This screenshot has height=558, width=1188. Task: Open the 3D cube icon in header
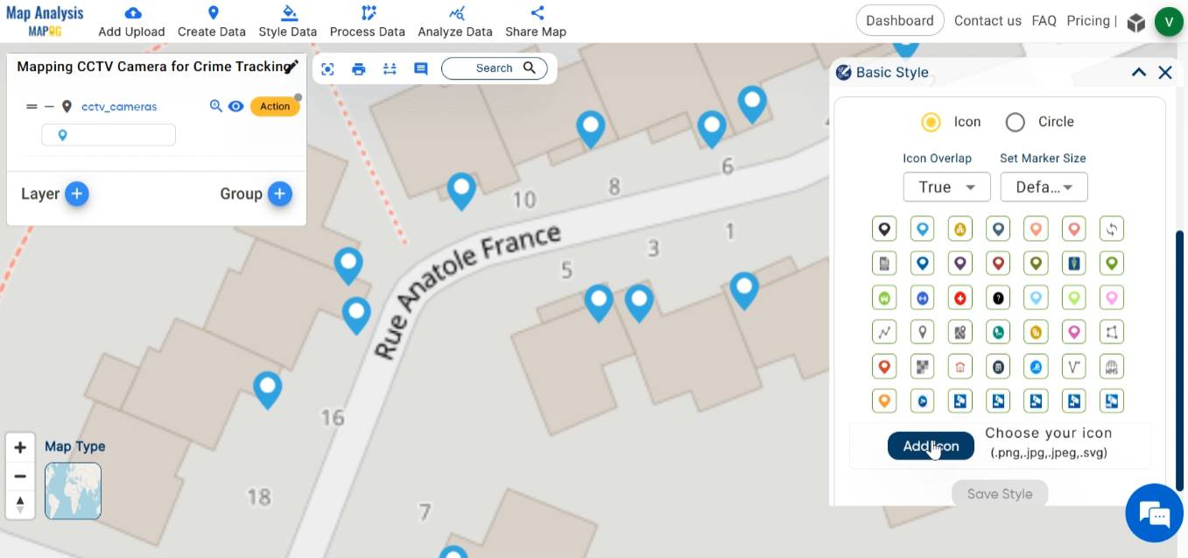tap(1135, 22)
